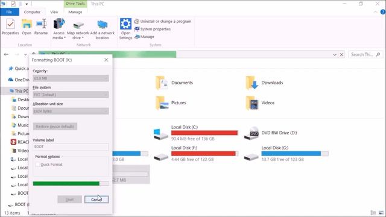Click '90.4 MB free of 136 GB' text

point(193,139)
